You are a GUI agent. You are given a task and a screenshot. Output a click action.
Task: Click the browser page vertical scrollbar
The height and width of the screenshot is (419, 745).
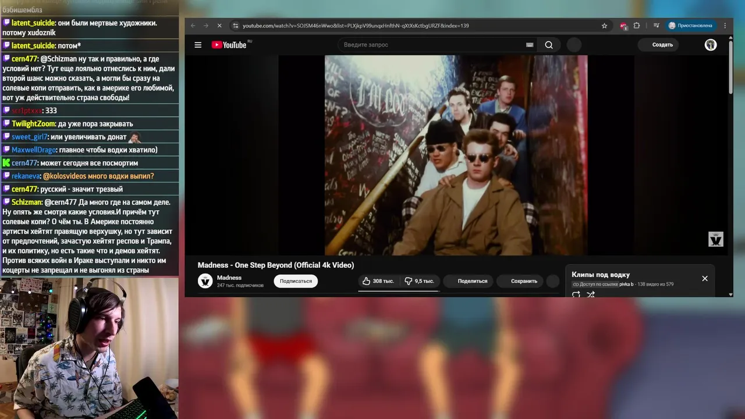coord(730,67)
